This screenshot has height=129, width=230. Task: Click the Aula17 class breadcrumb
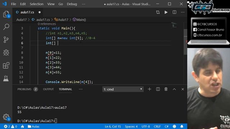pos(61,20)
